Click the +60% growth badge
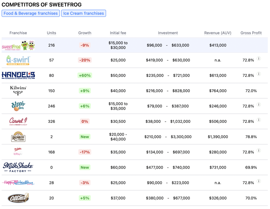This screenshot has height=209, width=270. (85, 75)
